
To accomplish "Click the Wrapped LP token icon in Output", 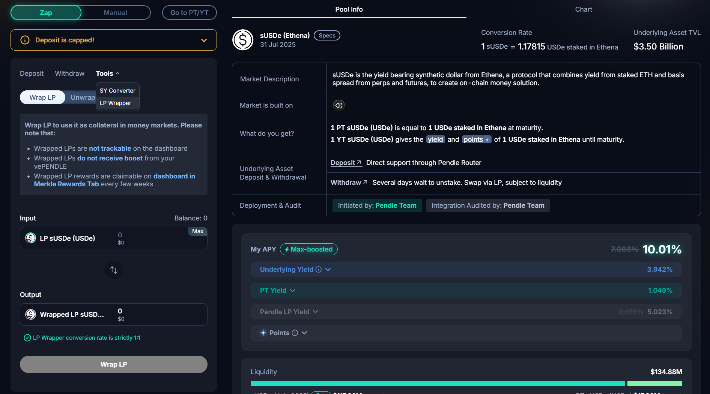I will 30,314.
